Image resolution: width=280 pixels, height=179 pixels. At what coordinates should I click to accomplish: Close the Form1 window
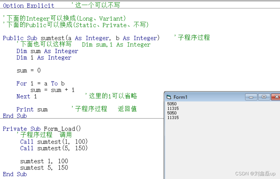276,97
